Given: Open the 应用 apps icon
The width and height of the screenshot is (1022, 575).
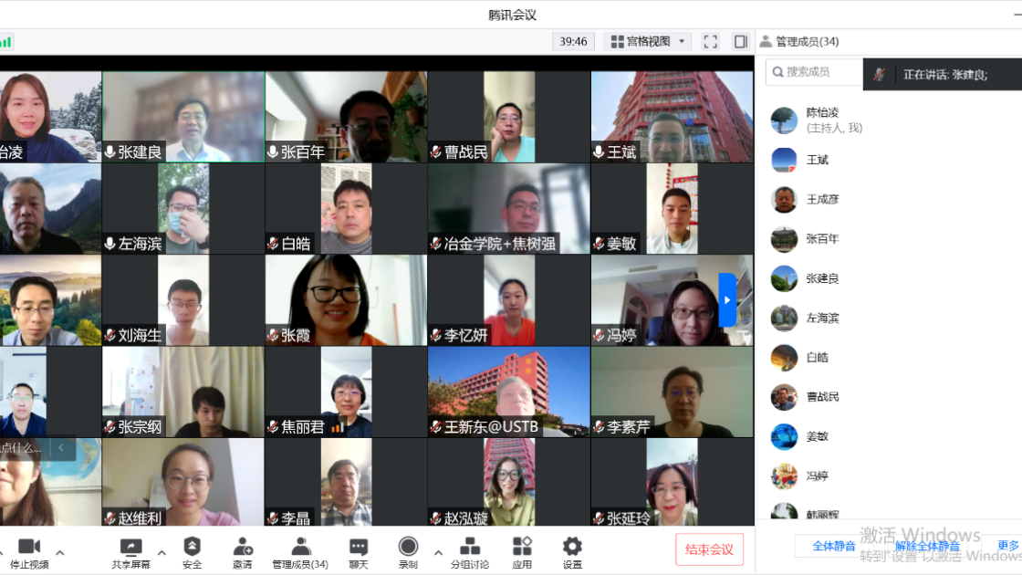Looking at the screenshot, I should (522, 551).
